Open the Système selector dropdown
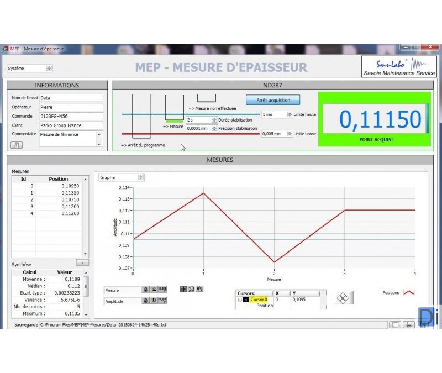Screen dimensions: 442x373 pyautogui.click(x=49, y=69)
